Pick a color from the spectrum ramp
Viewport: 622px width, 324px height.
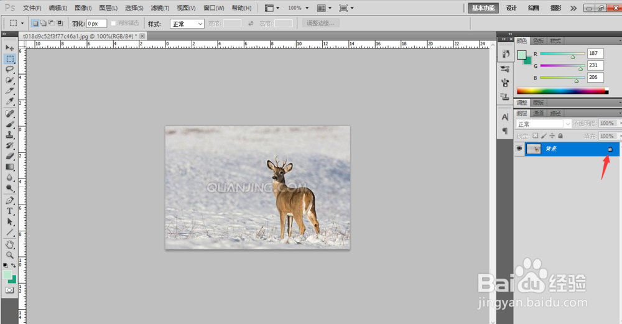point(562,91)
